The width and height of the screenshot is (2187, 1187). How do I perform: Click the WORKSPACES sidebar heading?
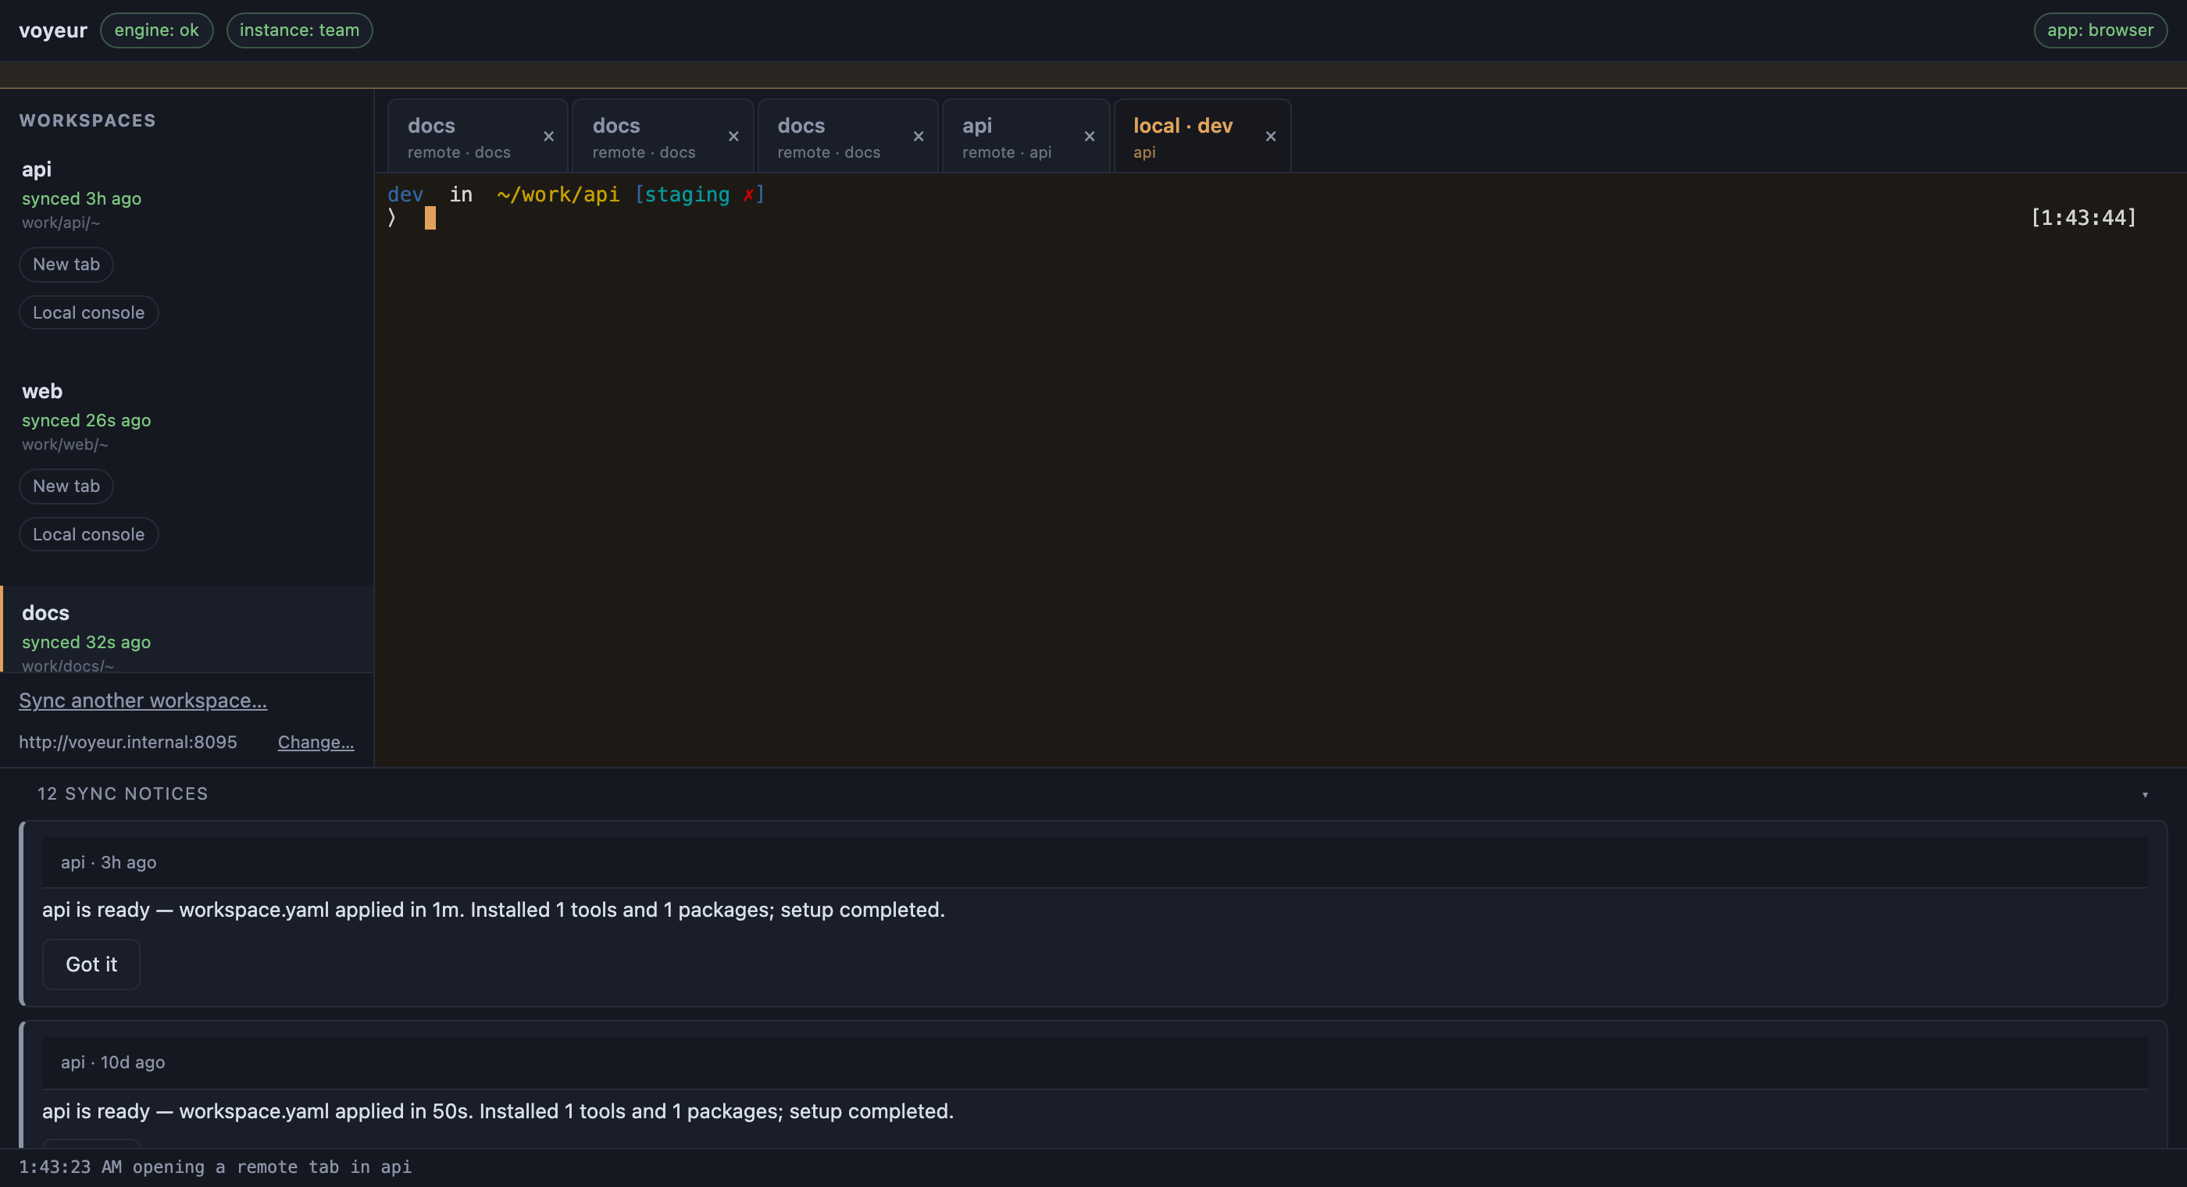click(x=87, y=120)
